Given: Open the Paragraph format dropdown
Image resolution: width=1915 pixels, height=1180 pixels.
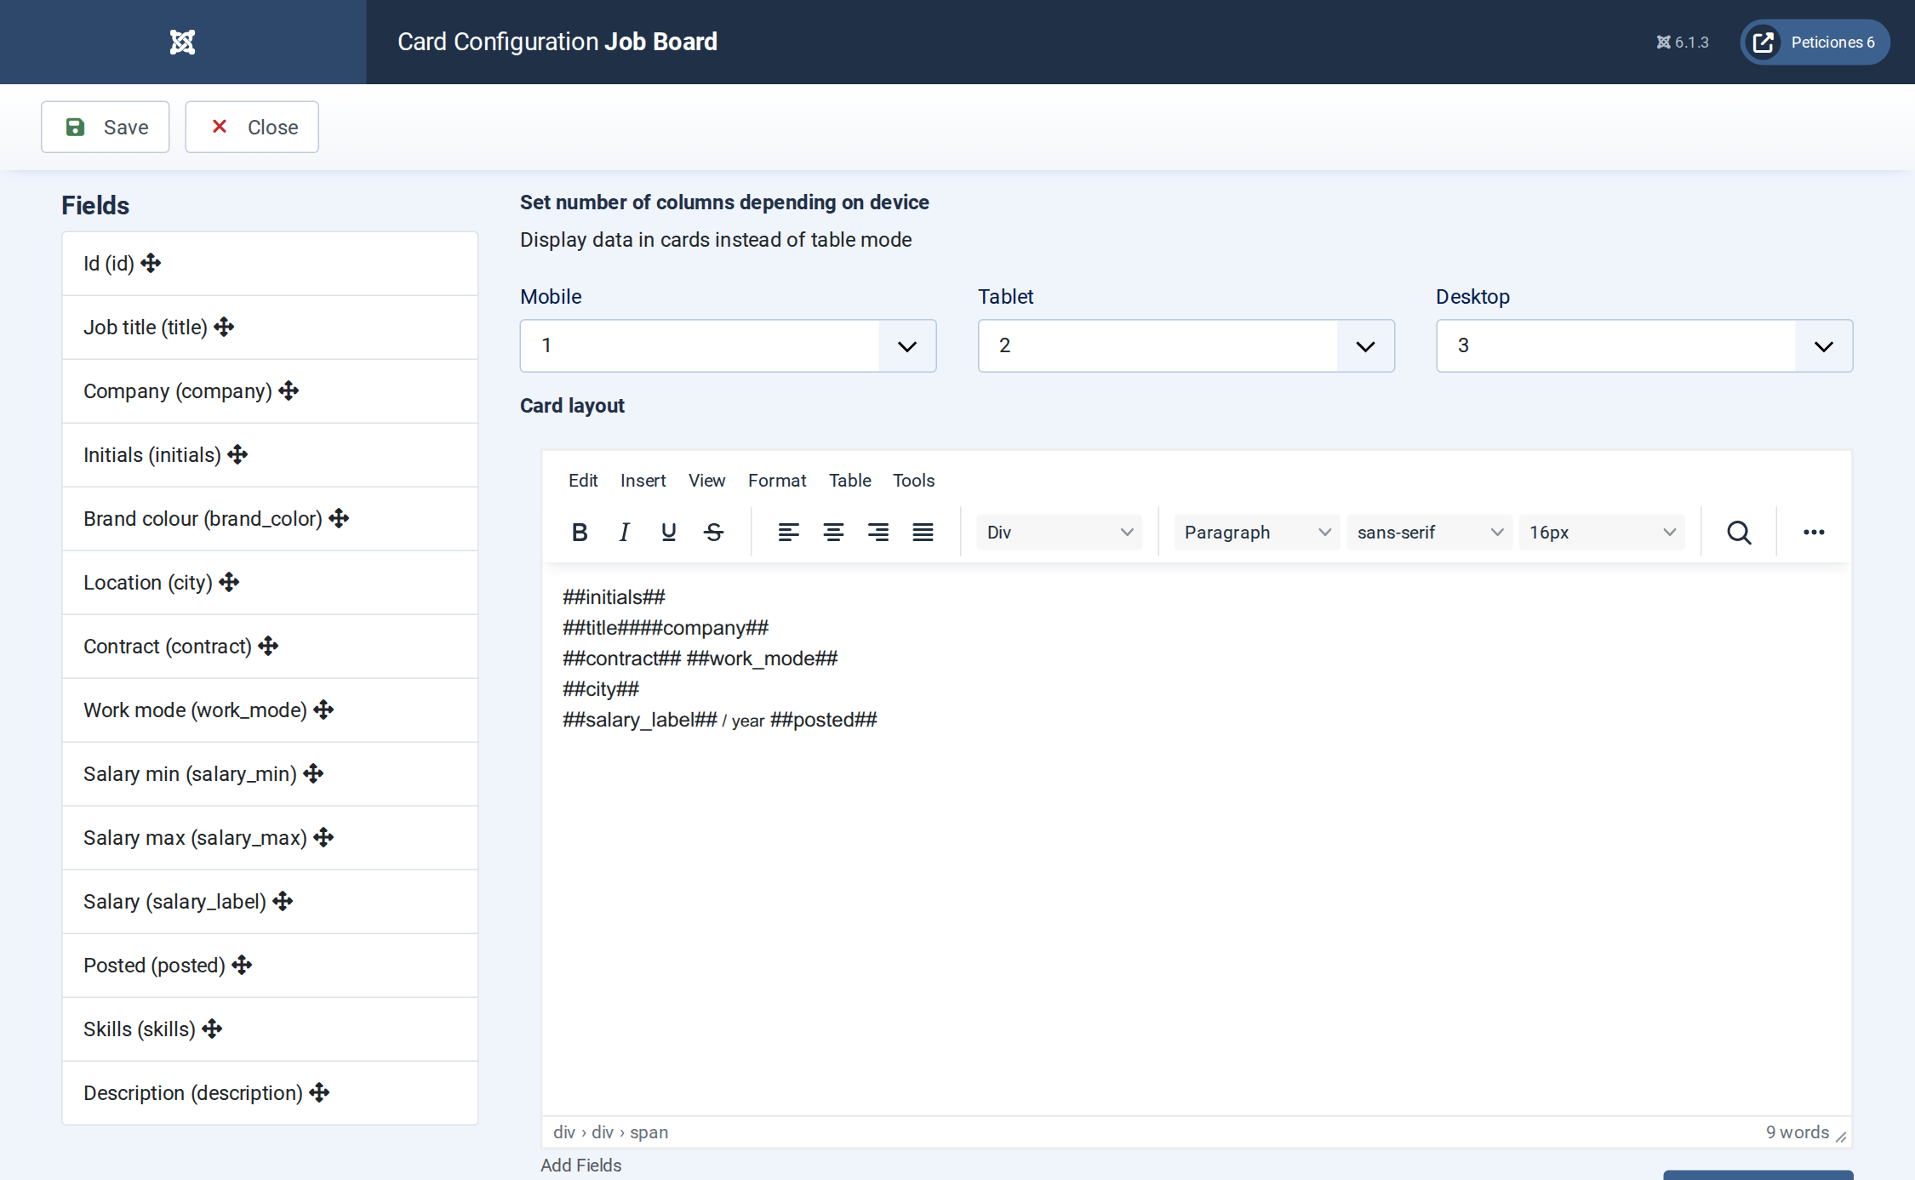Looking at the screenshot, I should coord(1256,533).
